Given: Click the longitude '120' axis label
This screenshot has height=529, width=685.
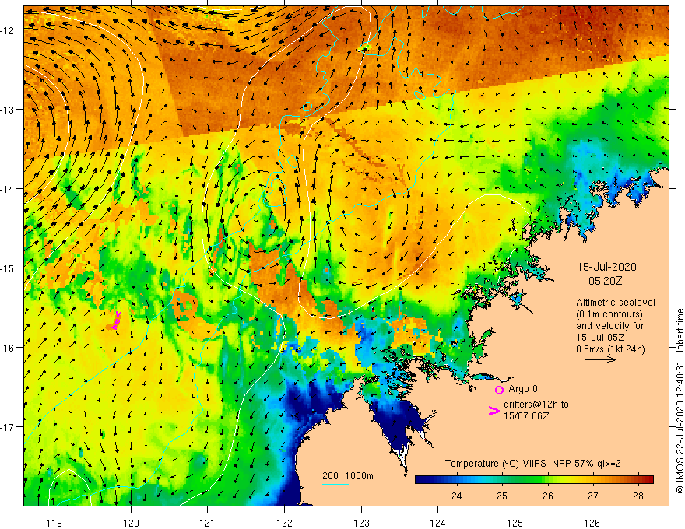Looking at the screenshot, I should [x=131, y=523].
